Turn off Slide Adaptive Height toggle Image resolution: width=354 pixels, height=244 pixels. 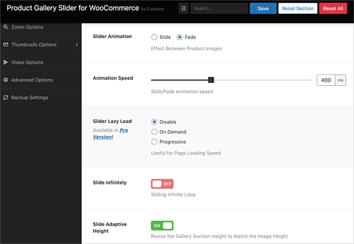[163, 226]
